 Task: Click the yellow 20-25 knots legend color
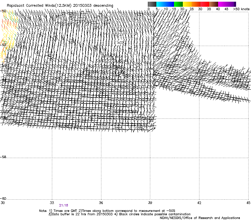click(187, 4)
